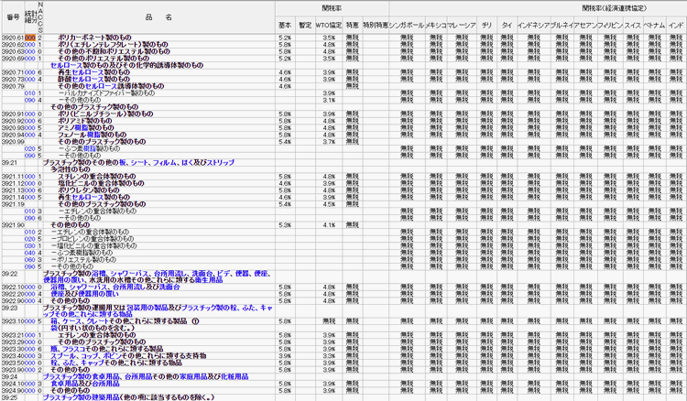Open the 化粧用品 link in heading 39.24

(x=234, y=376)
